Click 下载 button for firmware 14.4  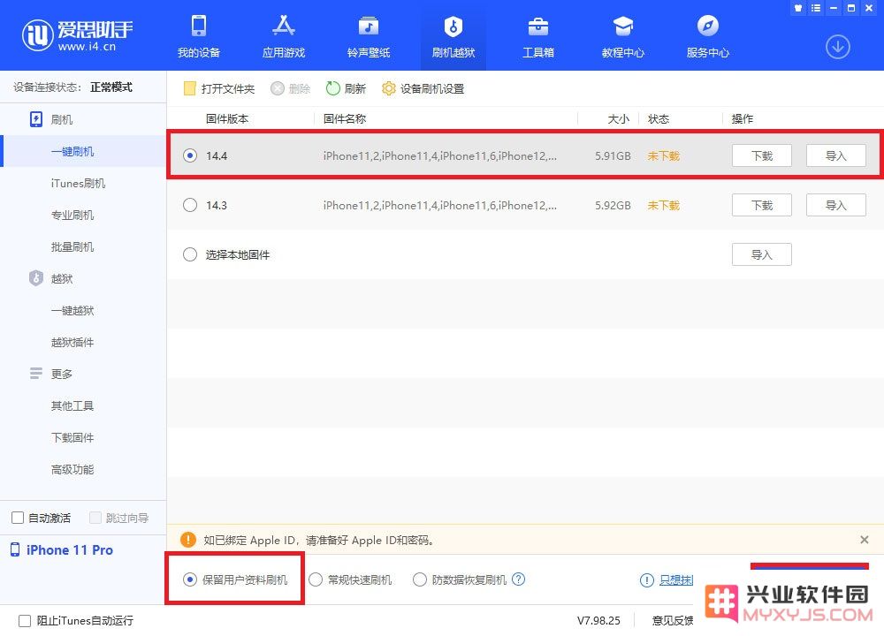pyautogui.click(x=762, y=155)
